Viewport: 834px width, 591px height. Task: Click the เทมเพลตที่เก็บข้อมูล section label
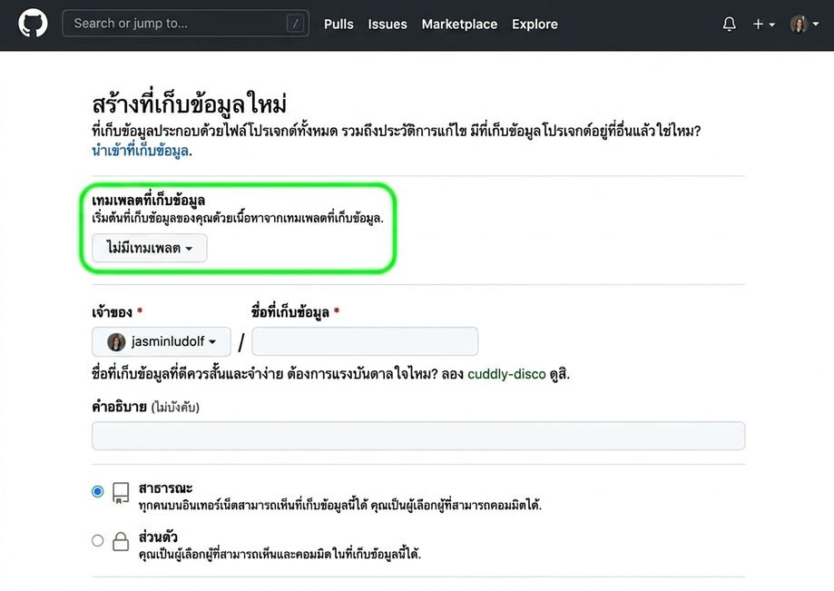pyautogui.click(x=149, y=200)
